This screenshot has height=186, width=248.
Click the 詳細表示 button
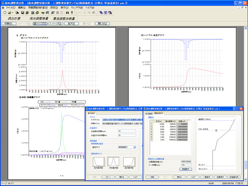[x=186, y=169]
